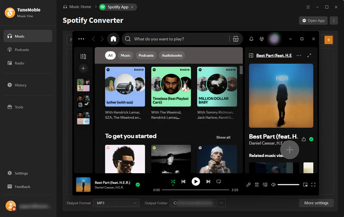This screenshot has height=217, width=344.
Task: Click the HER album cover art
Action: [281, 96]
